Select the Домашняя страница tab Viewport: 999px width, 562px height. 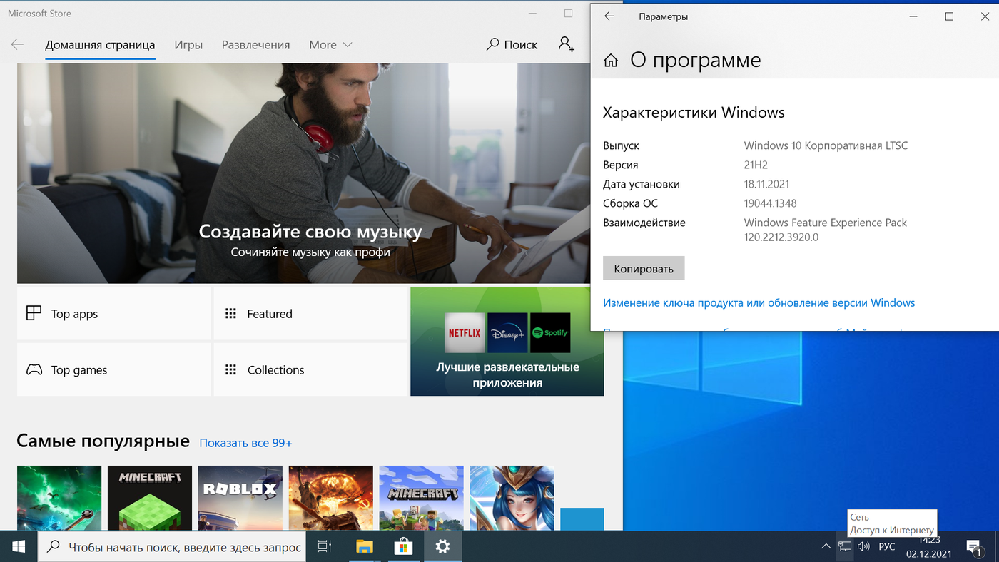click(100, 44)
